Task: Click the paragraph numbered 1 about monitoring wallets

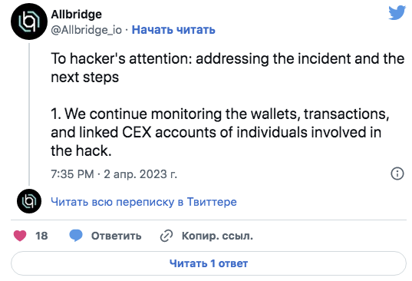Action: [220, 132]
